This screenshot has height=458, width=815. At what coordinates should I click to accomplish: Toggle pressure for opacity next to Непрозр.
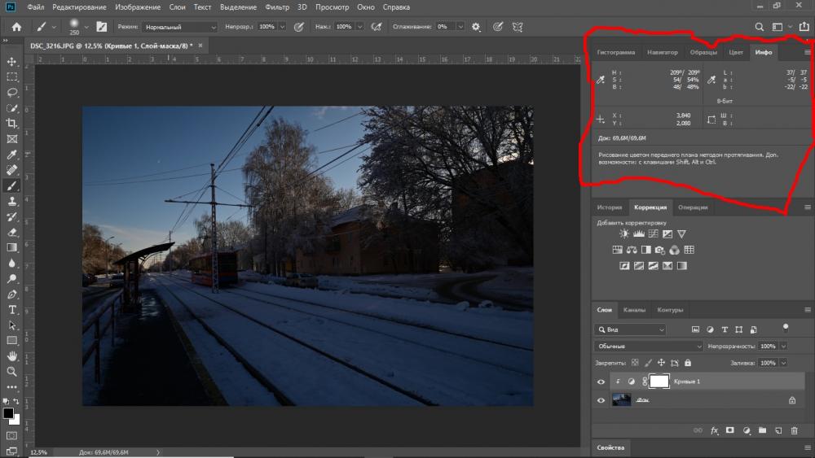click(x=299, y=27)
